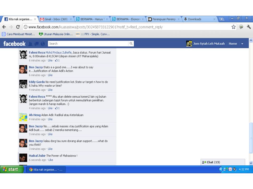Click Ah Heng's profile picture
The height and width of the screenshot is (189, 253).
tap(23, 117)
